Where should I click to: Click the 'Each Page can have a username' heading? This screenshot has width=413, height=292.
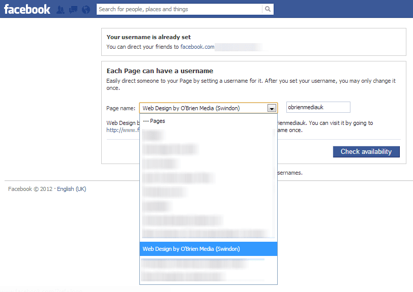[x=160, y=71]
